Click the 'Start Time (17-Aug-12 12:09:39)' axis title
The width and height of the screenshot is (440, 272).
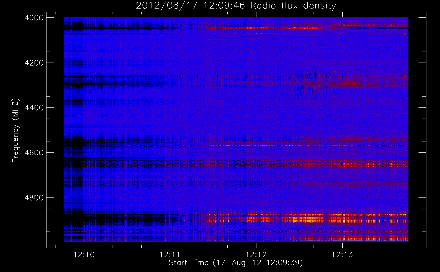(236, 263)
